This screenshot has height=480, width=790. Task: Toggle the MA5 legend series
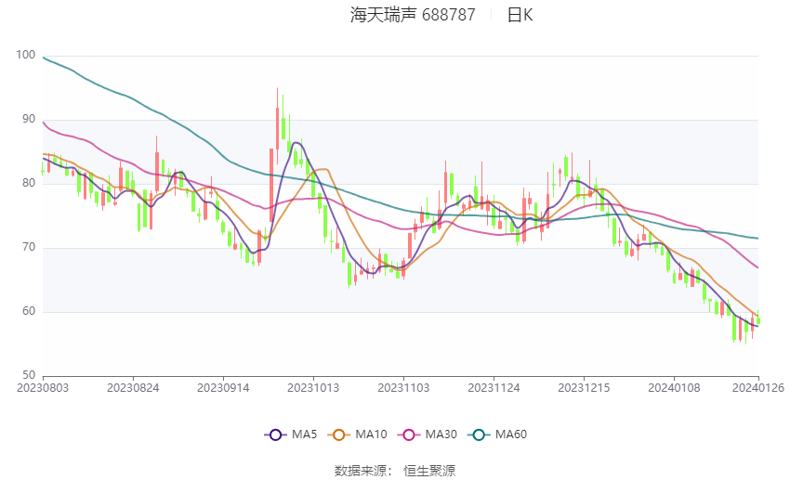[x=291, y=435]
